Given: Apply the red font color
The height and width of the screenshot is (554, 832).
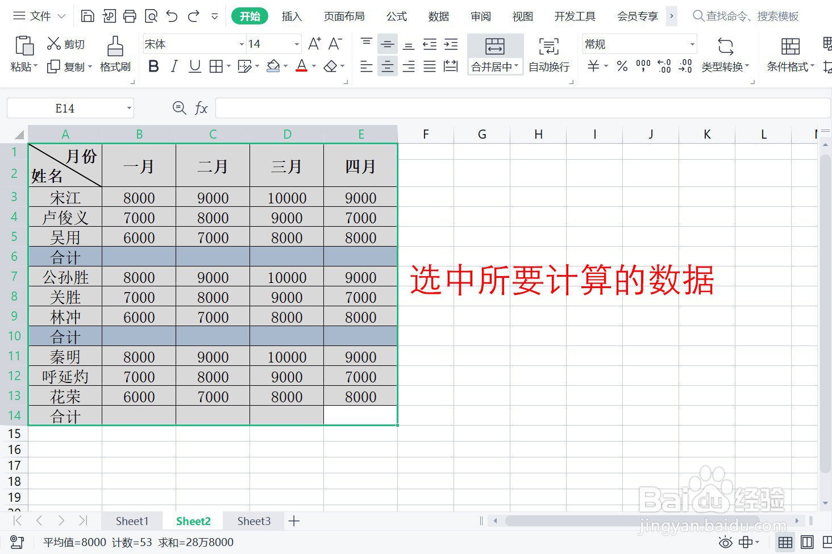Looking at the screenshot, I should 302,66.
